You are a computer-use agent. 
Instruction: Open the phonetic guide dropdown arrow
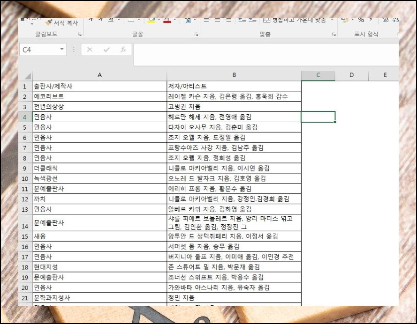tap(195, 19)
